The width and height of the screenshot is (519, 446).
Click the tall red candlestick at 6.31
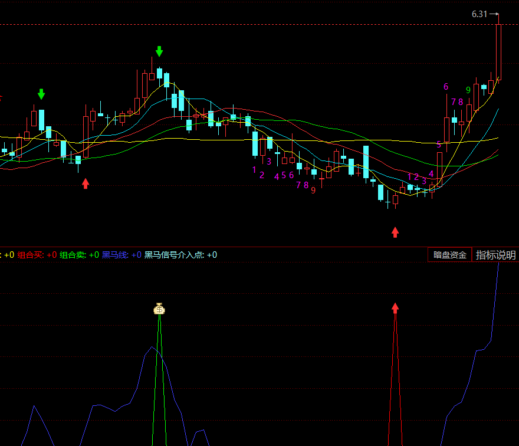click(x=498, y=52)
